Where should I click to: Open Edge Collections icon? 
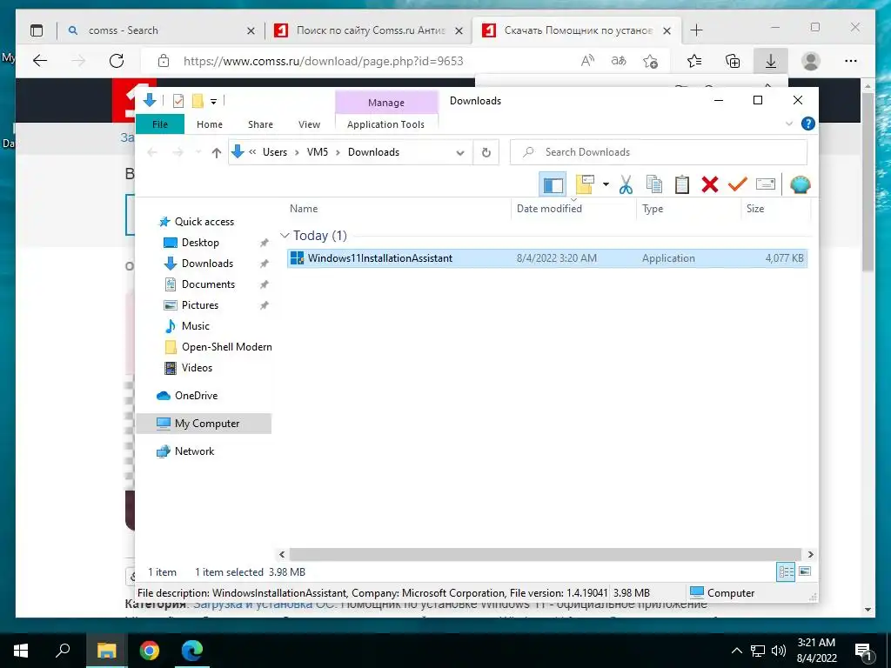733,61
